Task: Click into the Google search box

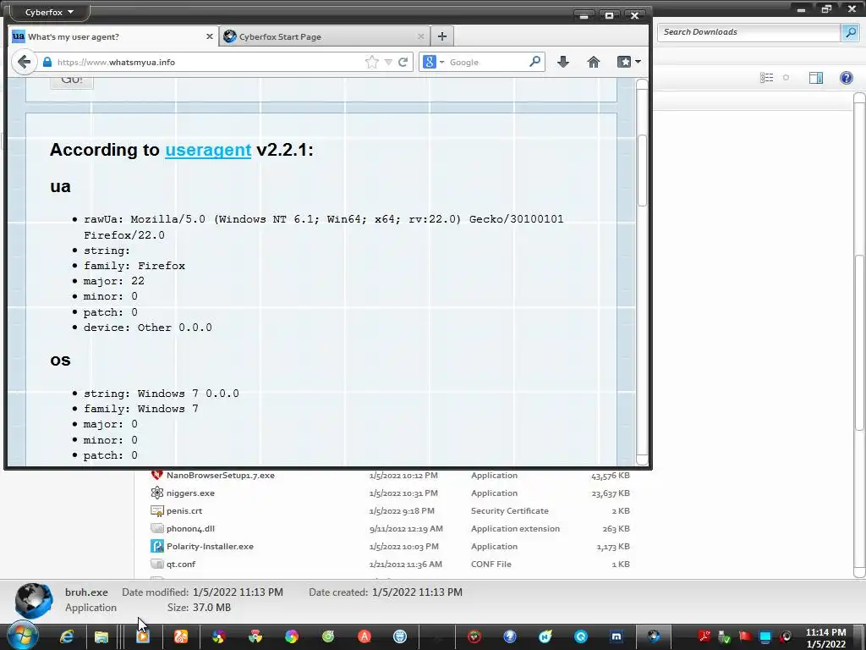Action: (486, 62)
